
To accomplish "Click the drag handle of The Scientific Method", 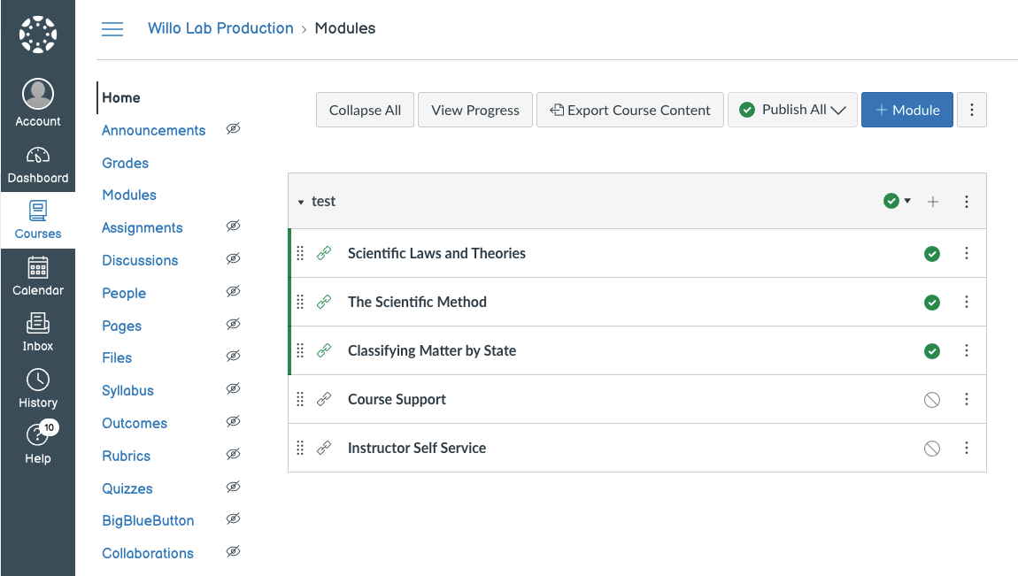I will click(300, 302).
